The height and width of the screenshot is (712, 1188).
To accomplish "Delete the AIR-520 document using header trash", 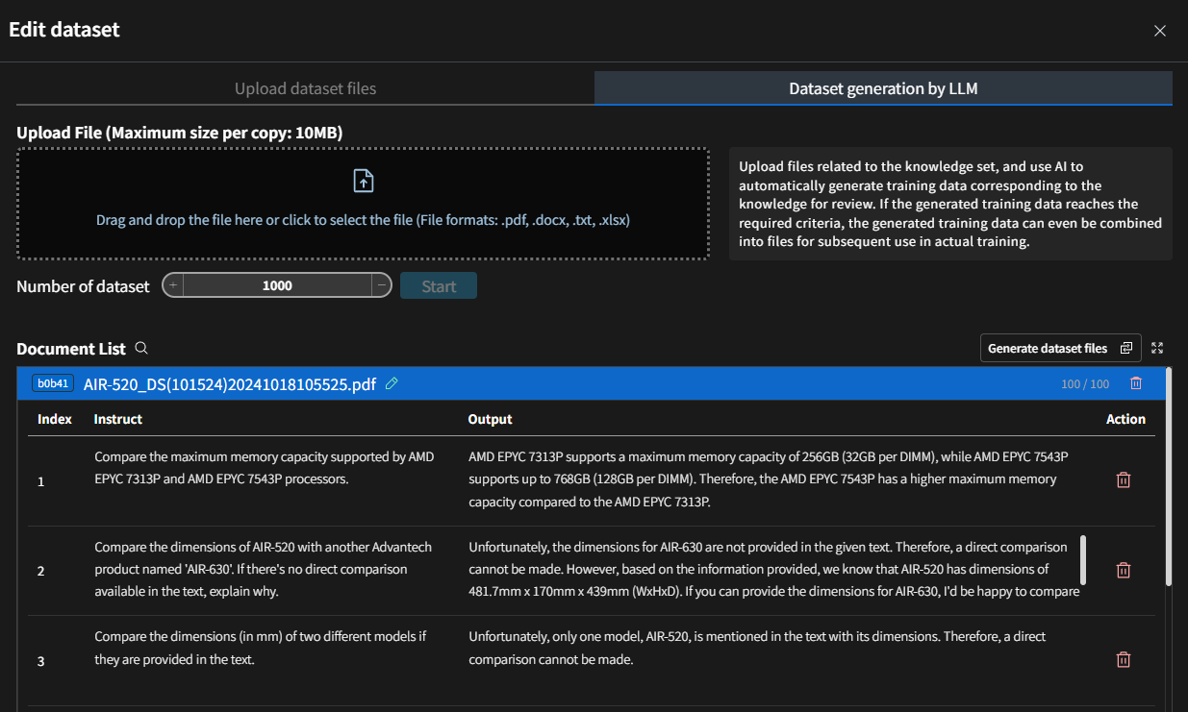I will [x=1136, y=383].
